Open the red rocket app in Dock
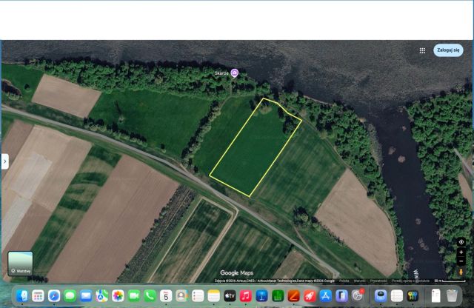 coord(310,296)
